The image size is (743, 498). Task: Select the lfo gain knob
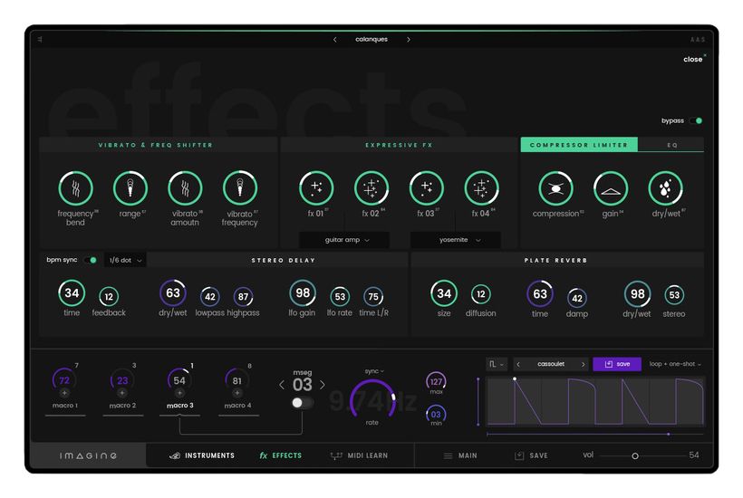pyautogui.click(x=303, y=293)
